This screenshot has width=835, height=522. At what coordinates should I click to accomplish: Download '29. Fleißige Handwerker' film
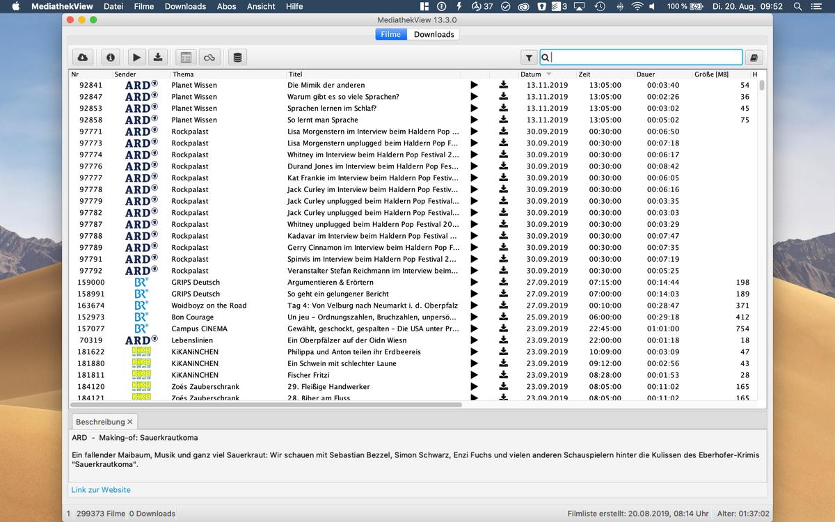point(504,386)
